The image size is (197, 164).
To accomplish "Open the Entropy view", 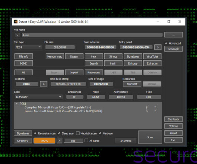I will pos(133,63).
